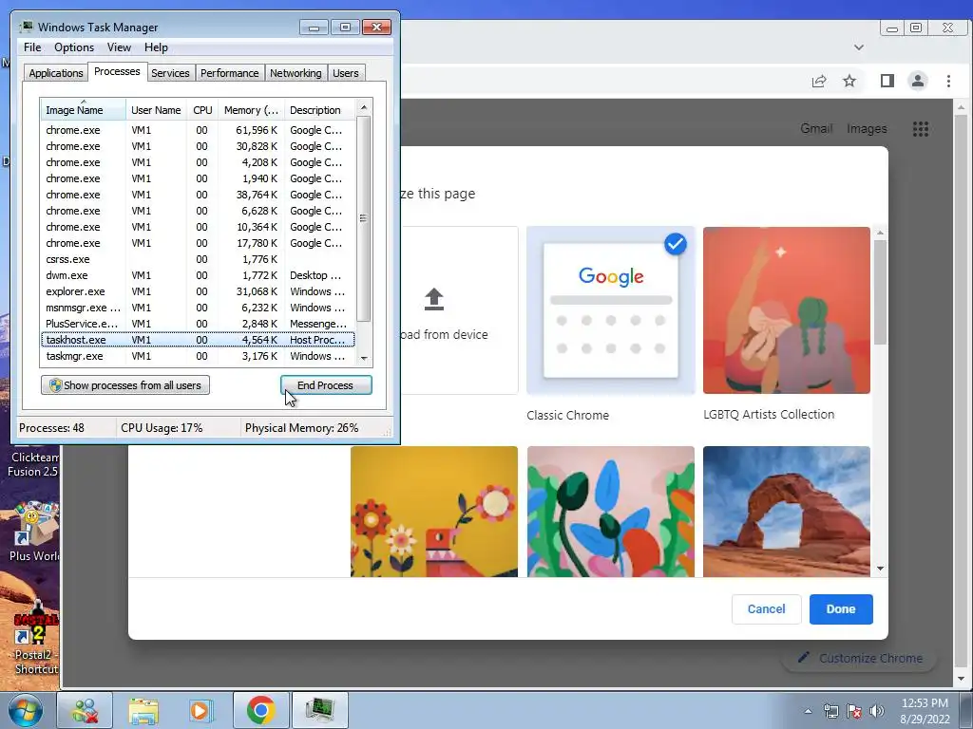The height and width of the screenshot is (729, 973).
Task: Select the msnmsgr.exe process row
Action: coord(198,308)
